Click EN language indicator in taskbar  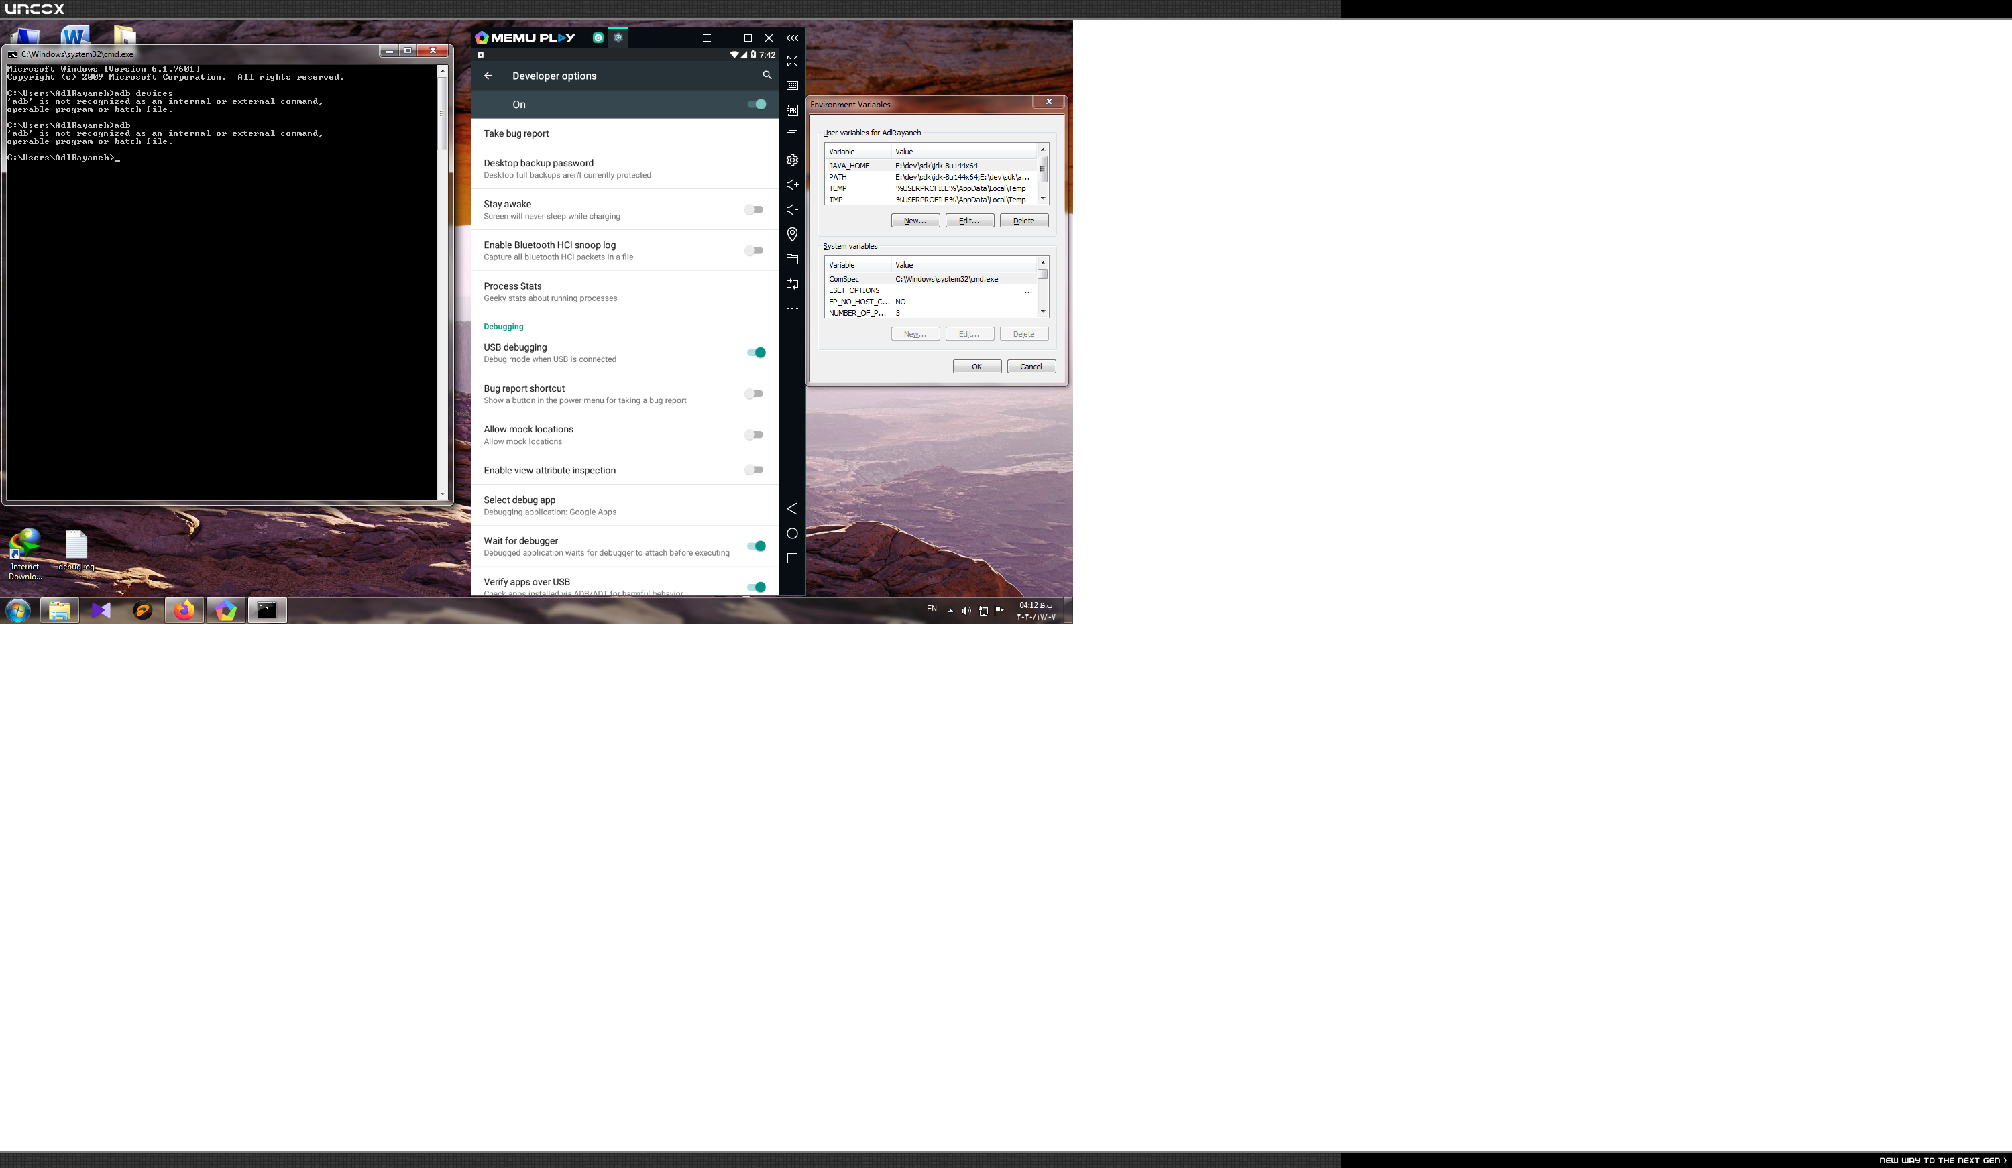pyautogui.click(x=931, y=609)
